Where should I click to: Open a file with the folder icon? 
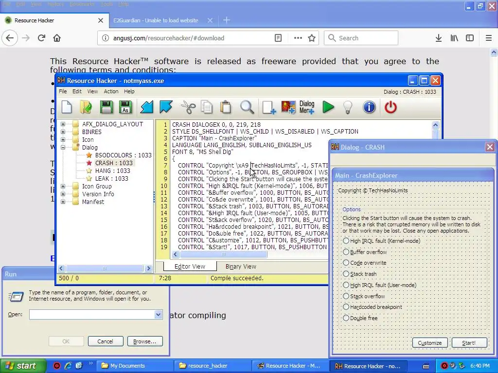(x=86, y=107)
